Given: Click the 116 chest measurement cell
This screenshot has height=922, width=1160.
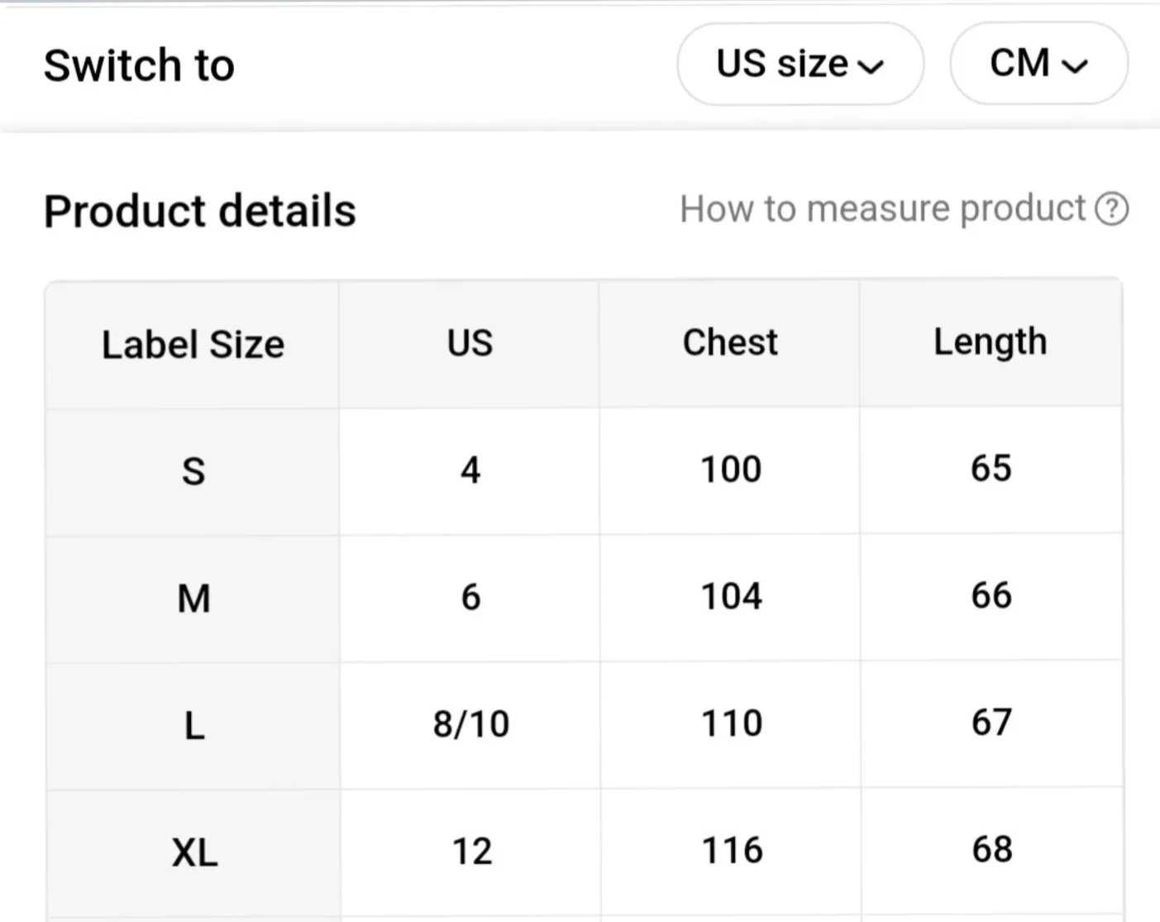Looking at the screenshot, I should coord(730,849).
